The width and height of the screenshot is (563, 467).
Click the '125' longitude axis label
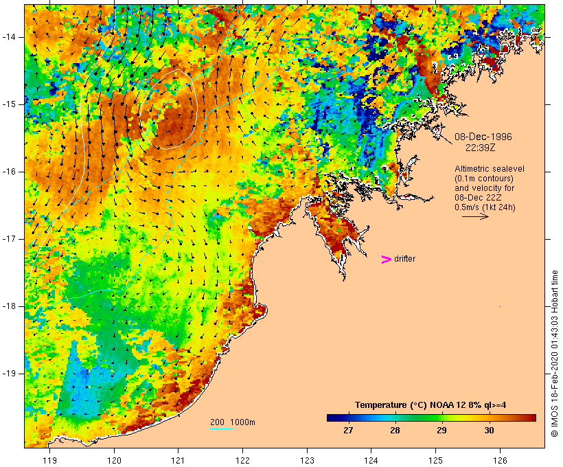[435, 460]
